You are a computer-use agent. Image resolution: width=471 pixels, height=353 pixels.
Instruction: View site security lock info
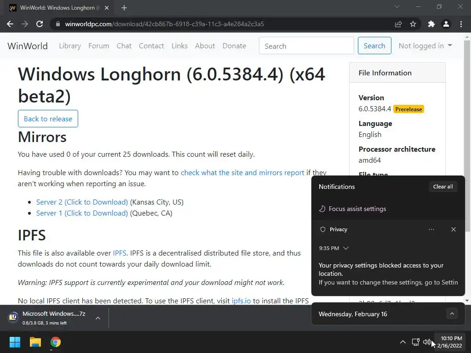(58, 24)
